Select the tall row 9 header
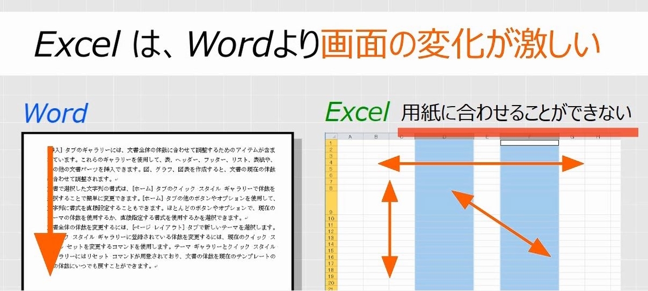 pyautogui.click(x=330, y=204)
